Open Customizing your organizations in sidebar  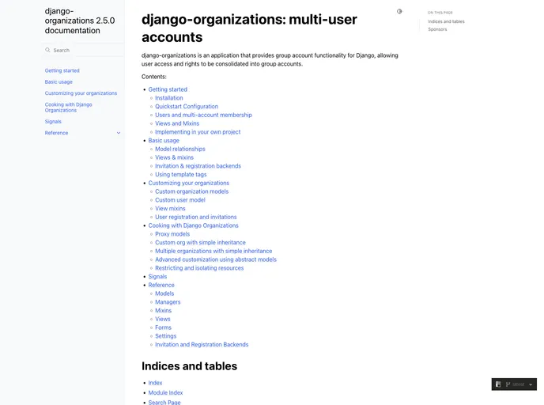click(81, 93)
